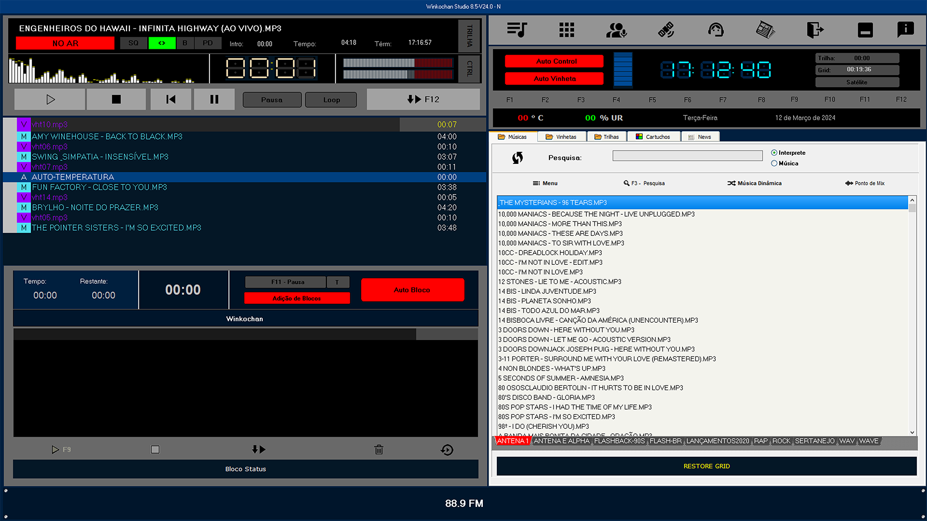
Task: Select AMY WINEHOUSE - BACK TO BLACK.MP3 in playlist
Action: point(244,137)
